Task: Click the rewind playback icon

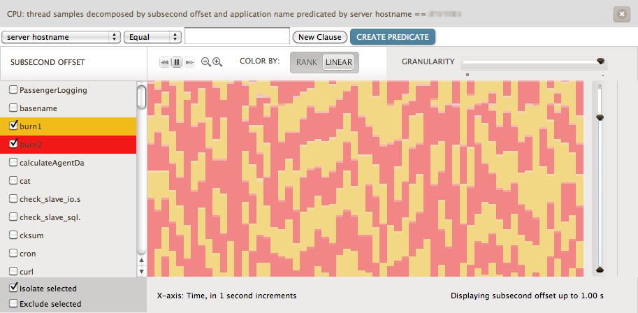Action: click(x=165, y=62)
